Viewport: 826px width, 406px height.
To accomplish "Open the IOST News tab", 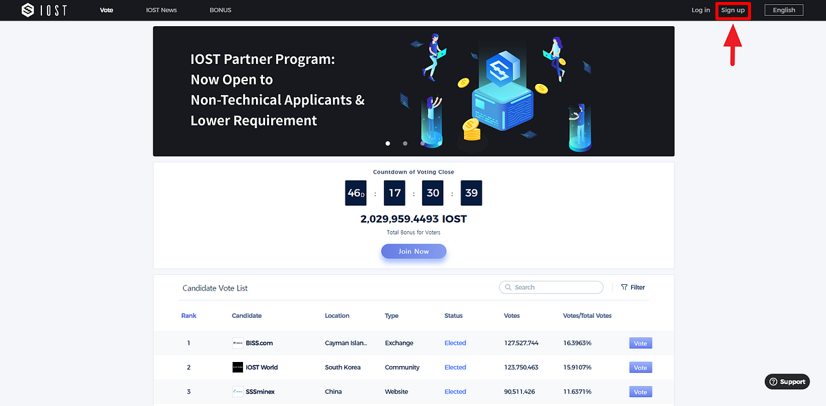I will [x=162, y=10].
